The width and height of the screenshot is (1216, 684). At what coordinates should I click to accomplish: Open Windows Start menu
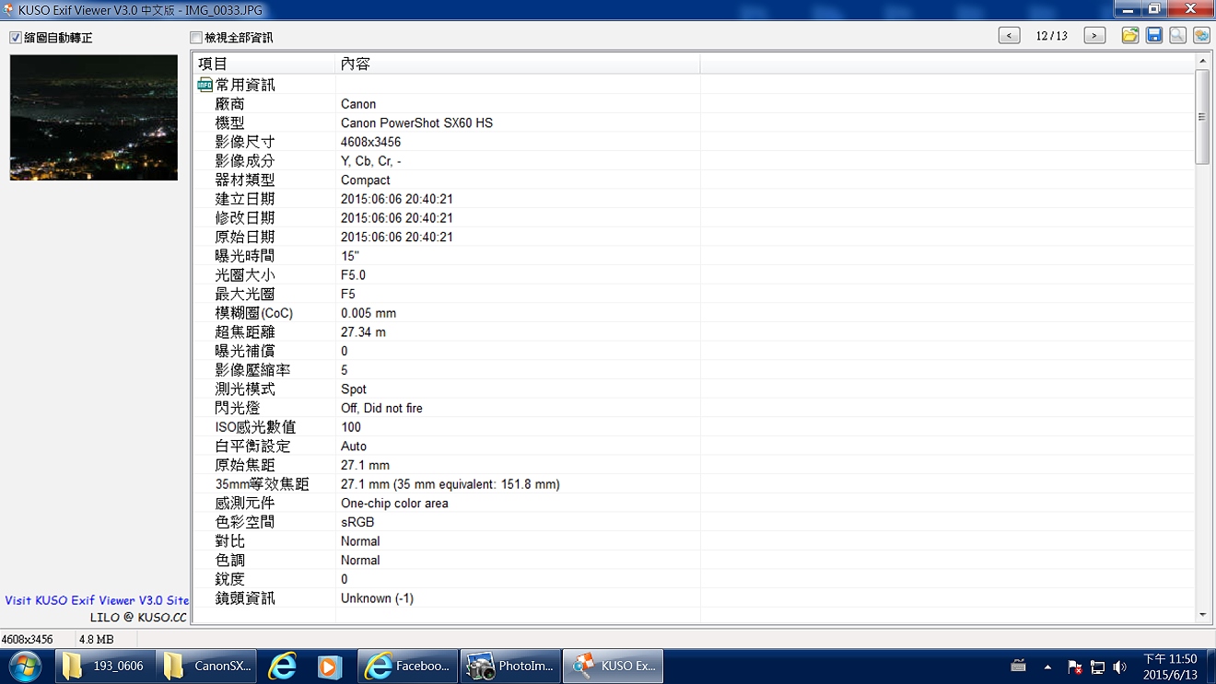tap(25, 666)
